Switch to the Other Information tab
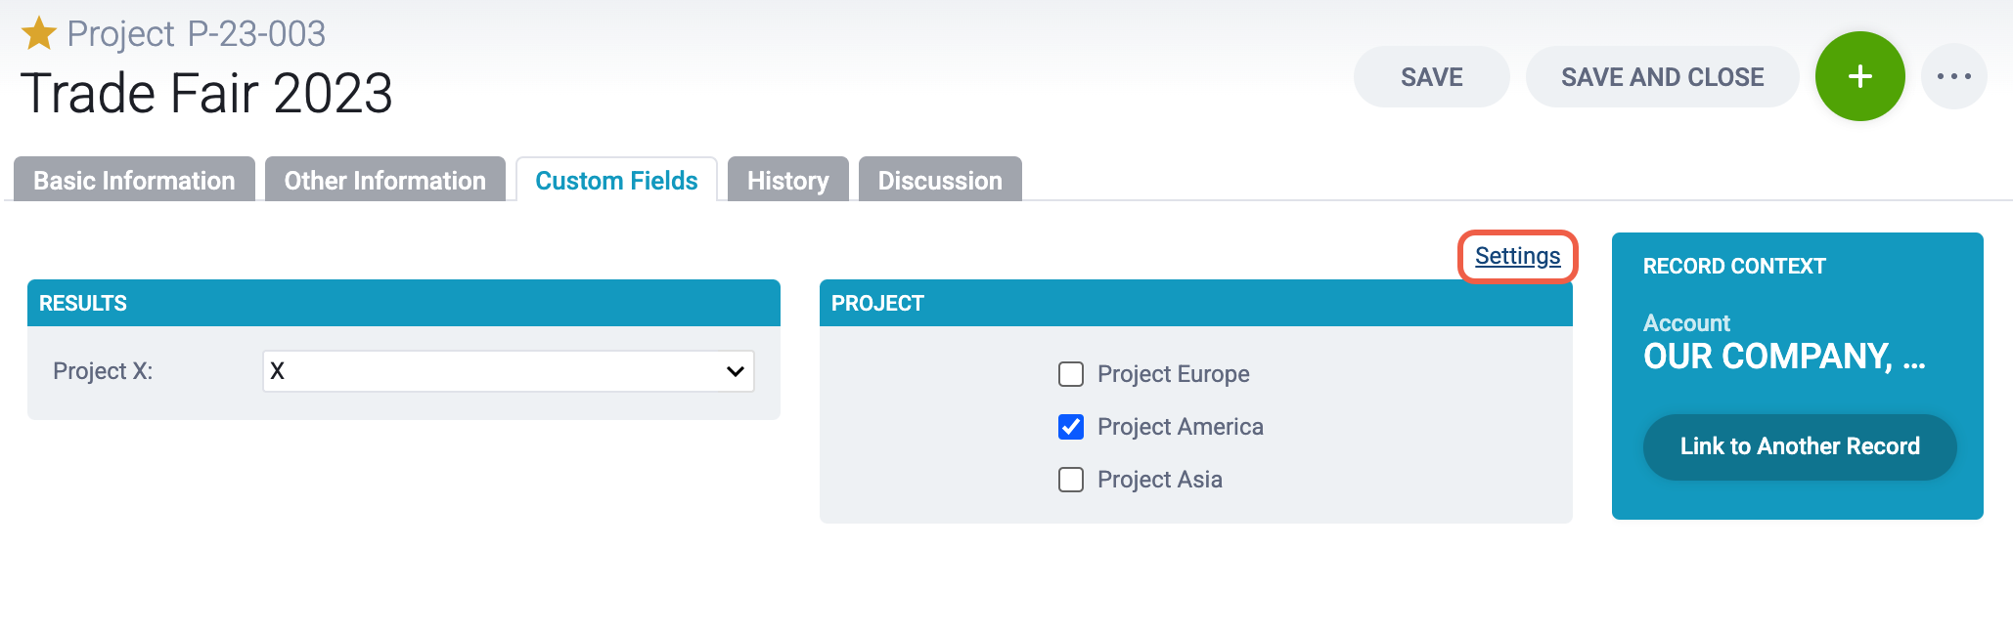The width and height of the screenshot is (2013, 633). coord(385,180)
